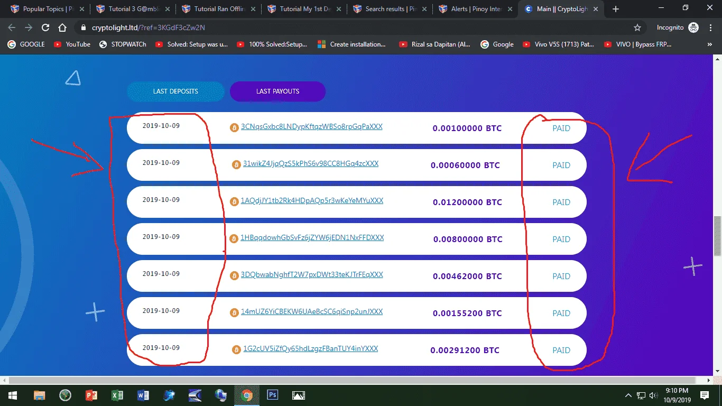Open address 3CNqsGxbc8LNDypKftqzWBSo8rpGqPaXXX
The height and width of the screenshot is (406, 722).
tap(311, 127)
